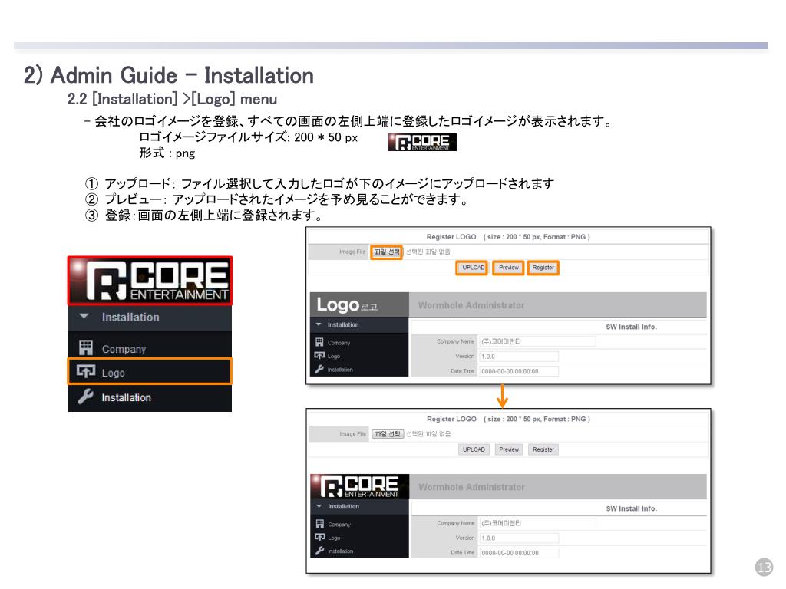Open Logo item in large sidebar
786x589 pixels.
150,372
